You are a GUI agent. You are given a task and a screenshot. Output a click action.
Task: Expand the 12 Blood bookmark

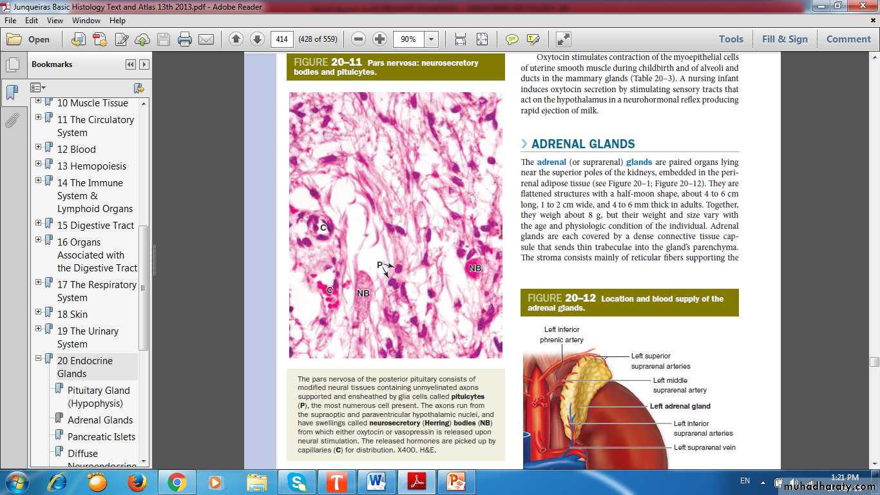click(x=39, y=147)
